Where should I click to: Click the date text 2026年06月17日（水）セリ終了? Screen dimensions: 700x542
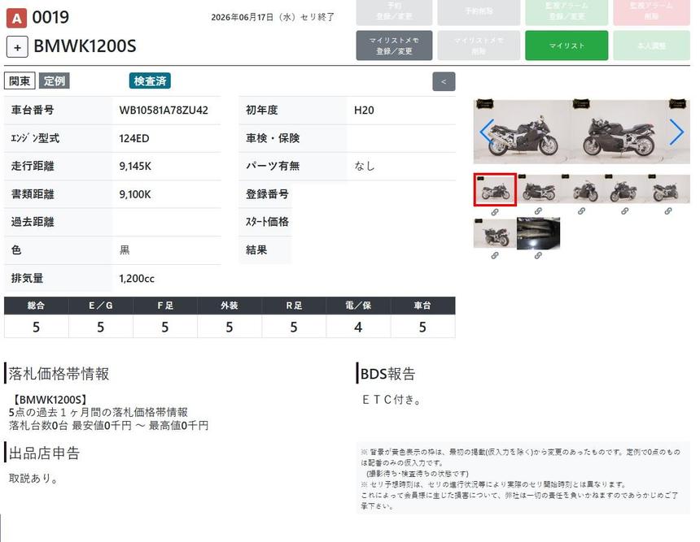pyautogui.click(x=273, y=17)
